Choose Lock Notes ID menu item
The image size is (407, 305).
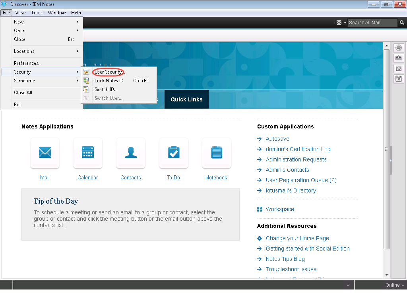(x=119, y=81)
